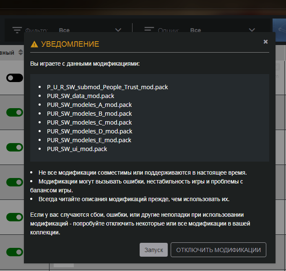This screenshot has height=271, width=286.
Task: Close the notification dialog with the ×
Action: coord(265,42)
